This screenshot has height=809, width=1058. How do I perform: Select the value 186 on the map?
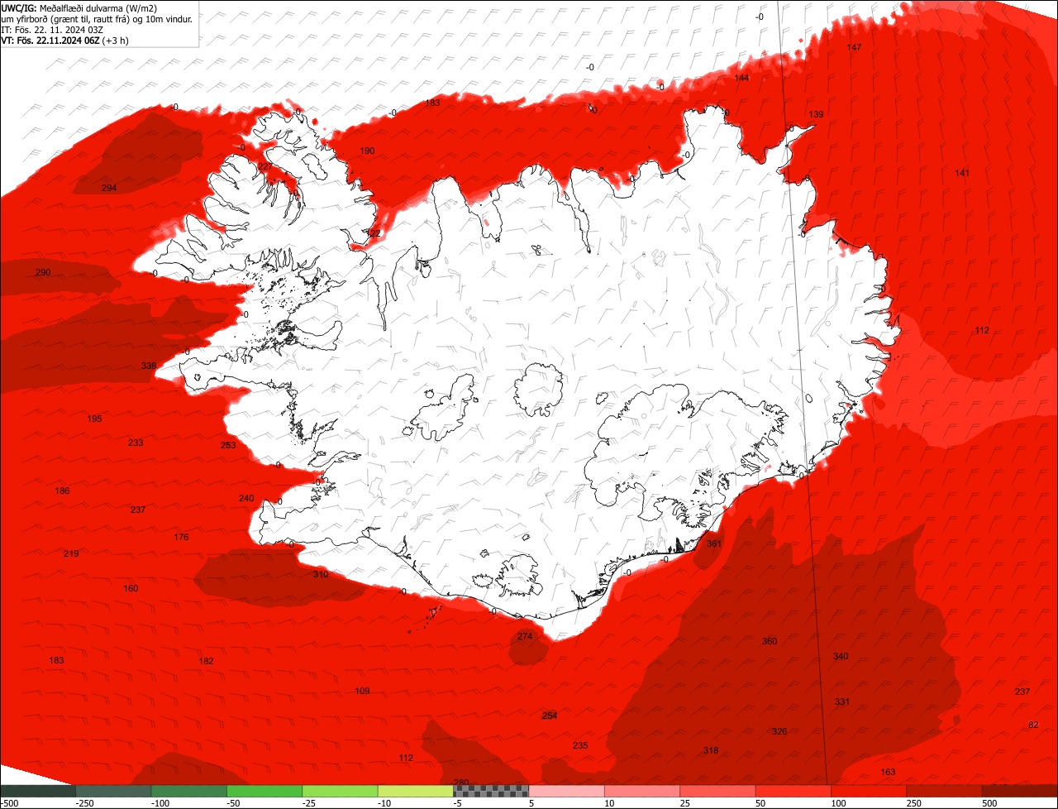62,491
